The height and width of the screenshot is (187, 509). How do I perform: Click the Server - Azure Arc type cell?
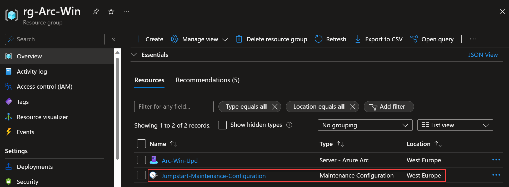tap(344, 160)
